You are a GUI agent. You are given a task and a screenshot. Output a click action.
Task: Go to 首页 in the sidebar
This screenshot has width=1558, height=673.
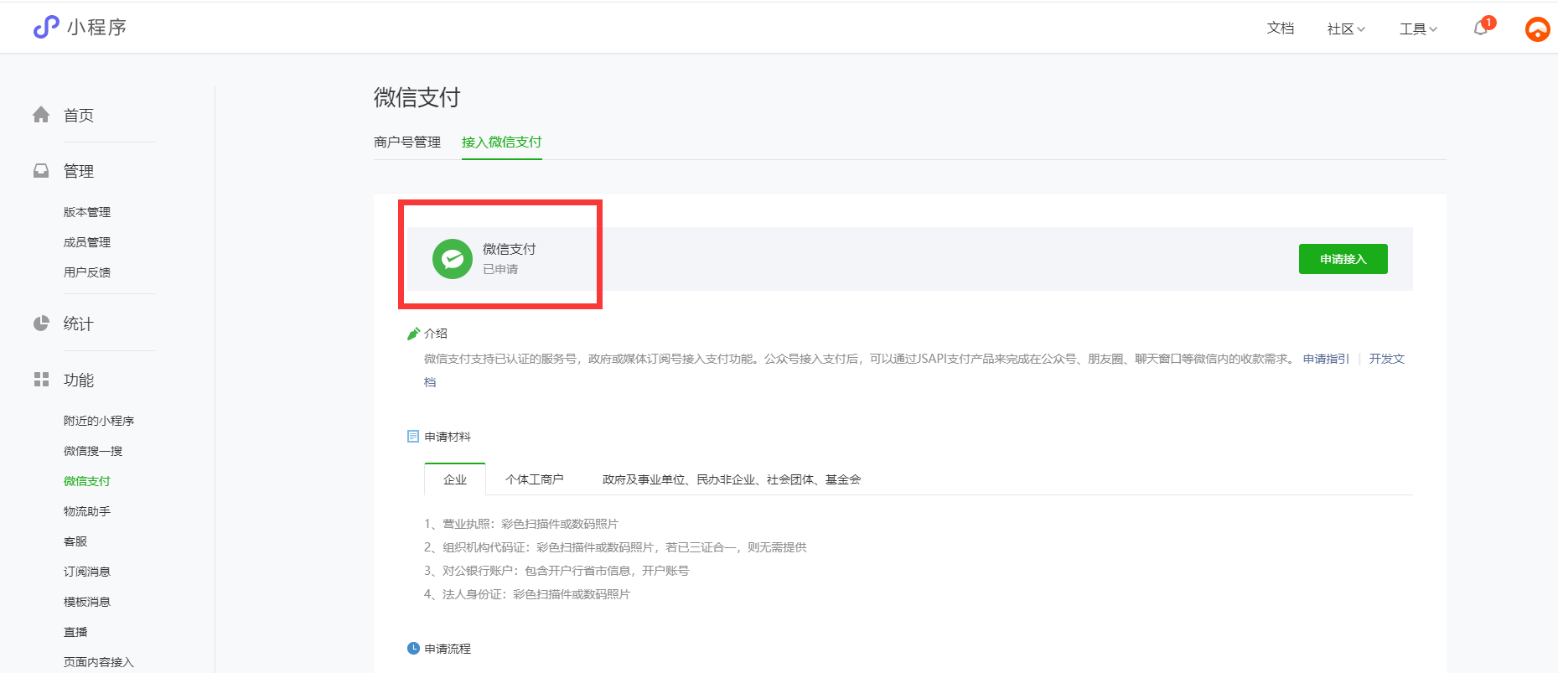[79, 116]
